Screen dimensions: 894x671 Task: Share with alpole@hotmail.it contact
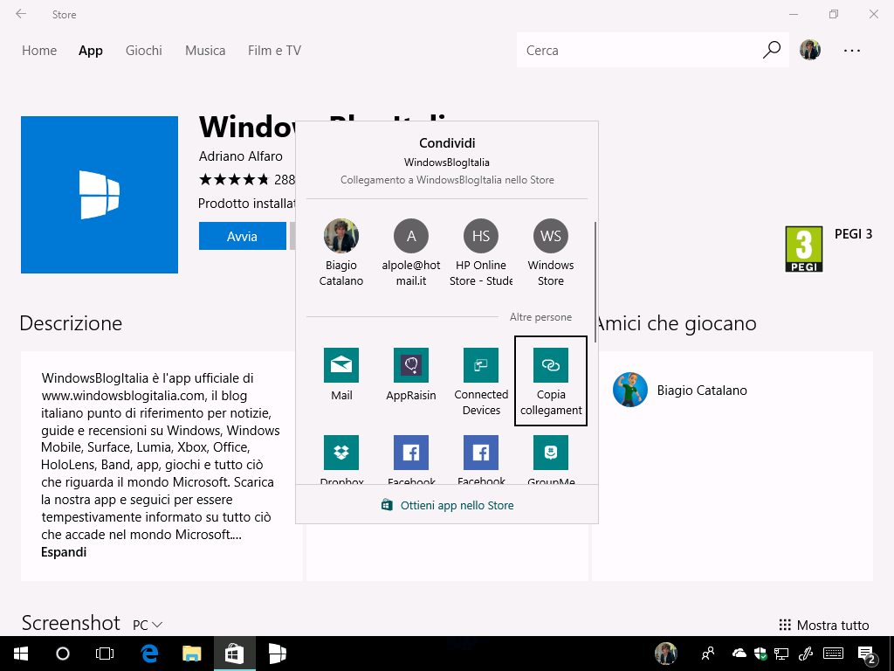(410, 252)
